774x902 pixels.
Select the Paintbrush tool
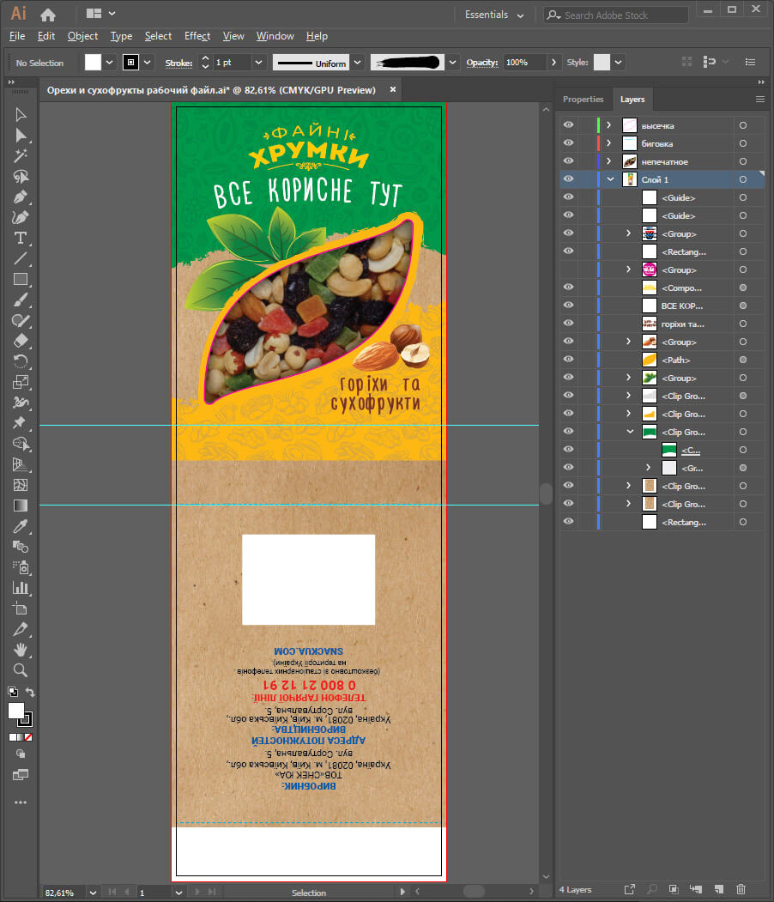(21, 300)
